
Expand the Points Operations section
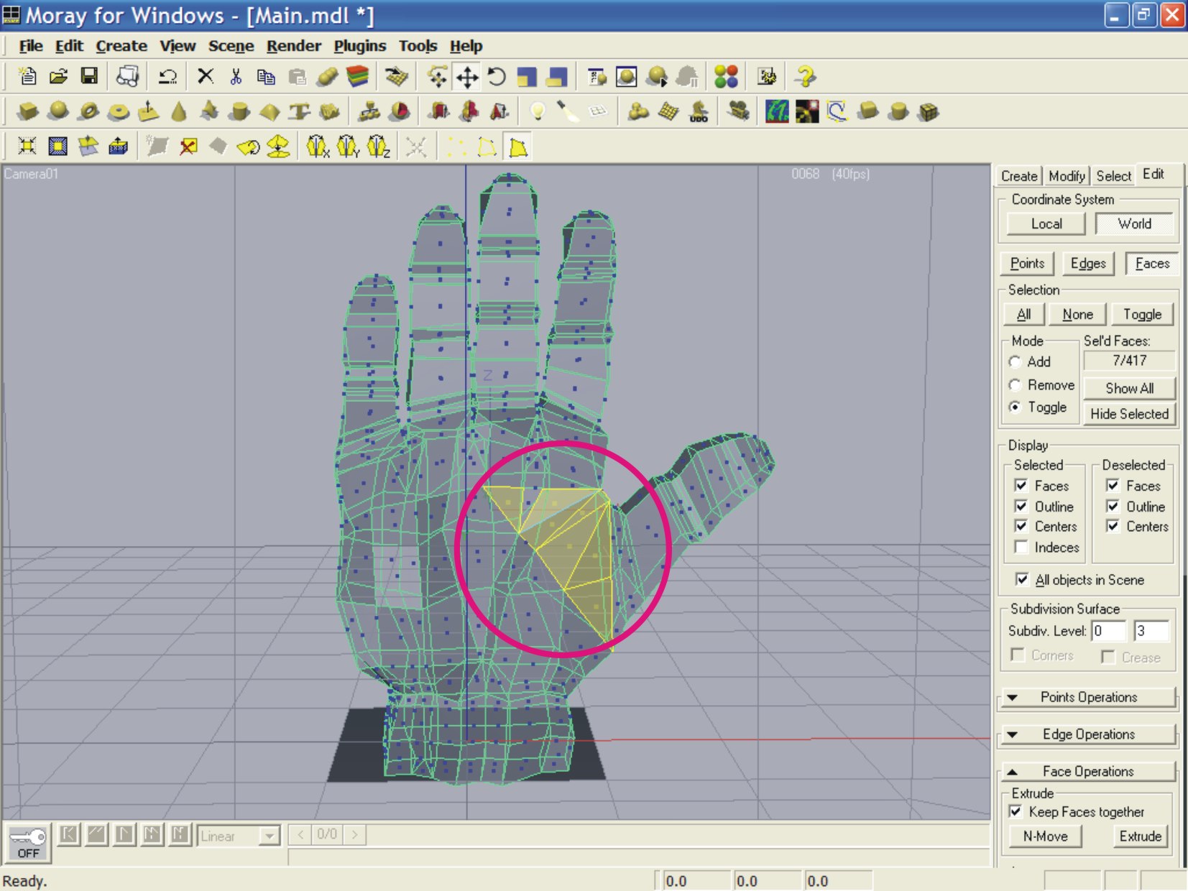click(x=1088, y=697)
